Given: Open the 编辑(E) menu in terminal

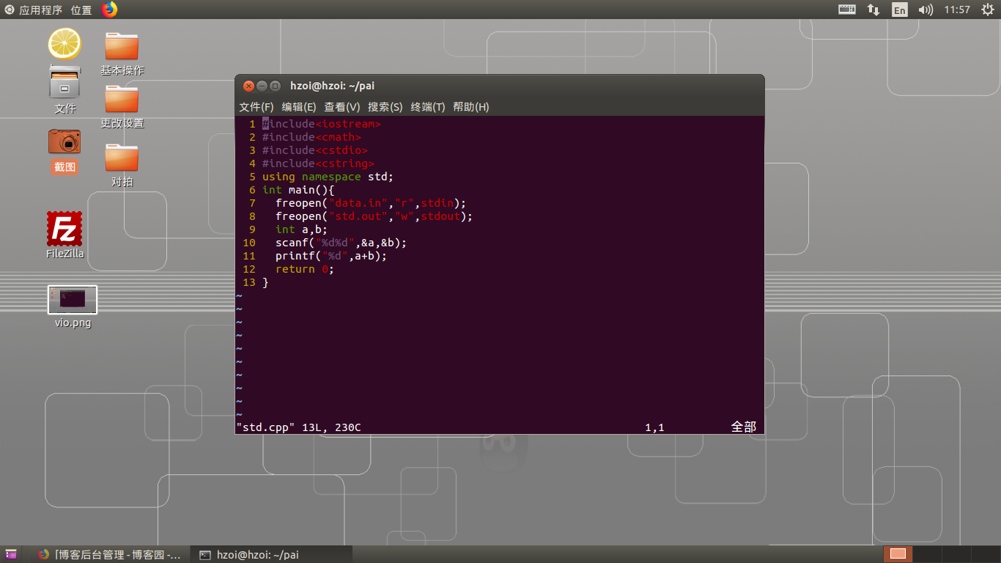Looking at the screenshot, I should (x=299, y=107).
